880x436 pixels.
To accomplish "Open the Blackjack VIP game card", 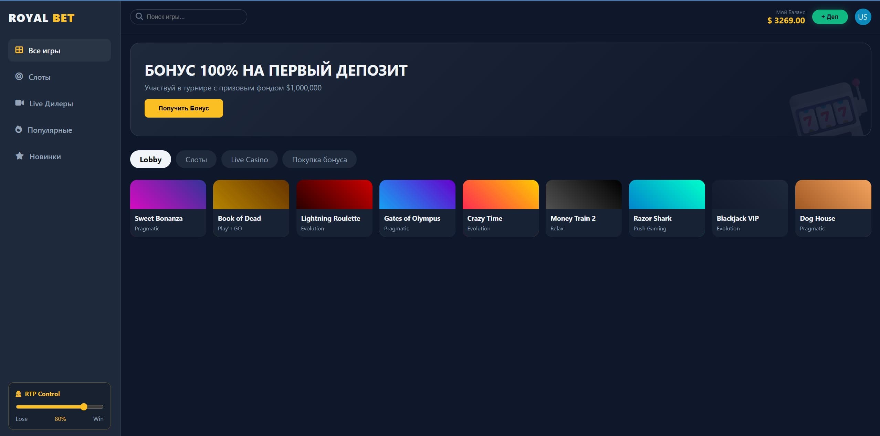I will 750,208.
